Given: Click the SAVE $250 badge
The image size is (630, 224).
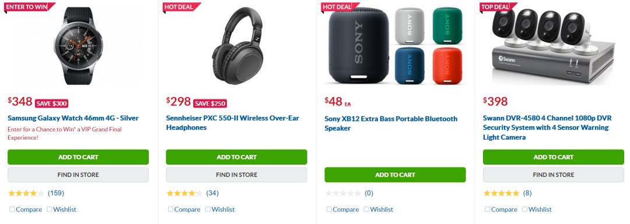Looking at the screenshot, I should [210, 104].
